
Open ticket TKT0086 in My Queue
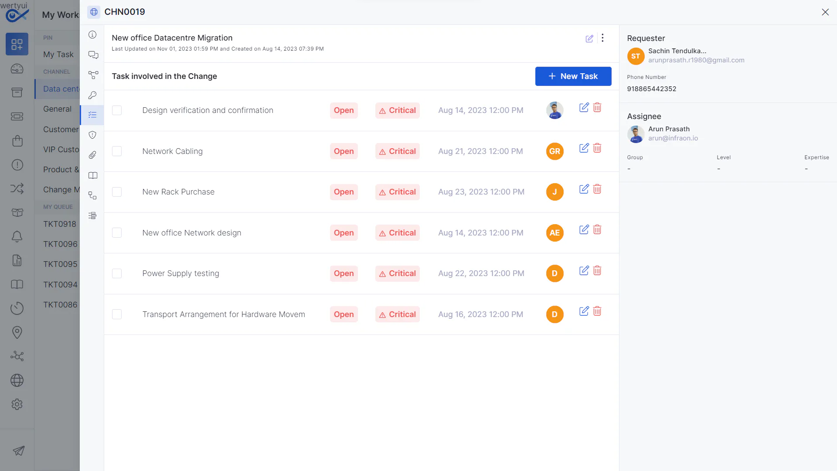point(60,305)
